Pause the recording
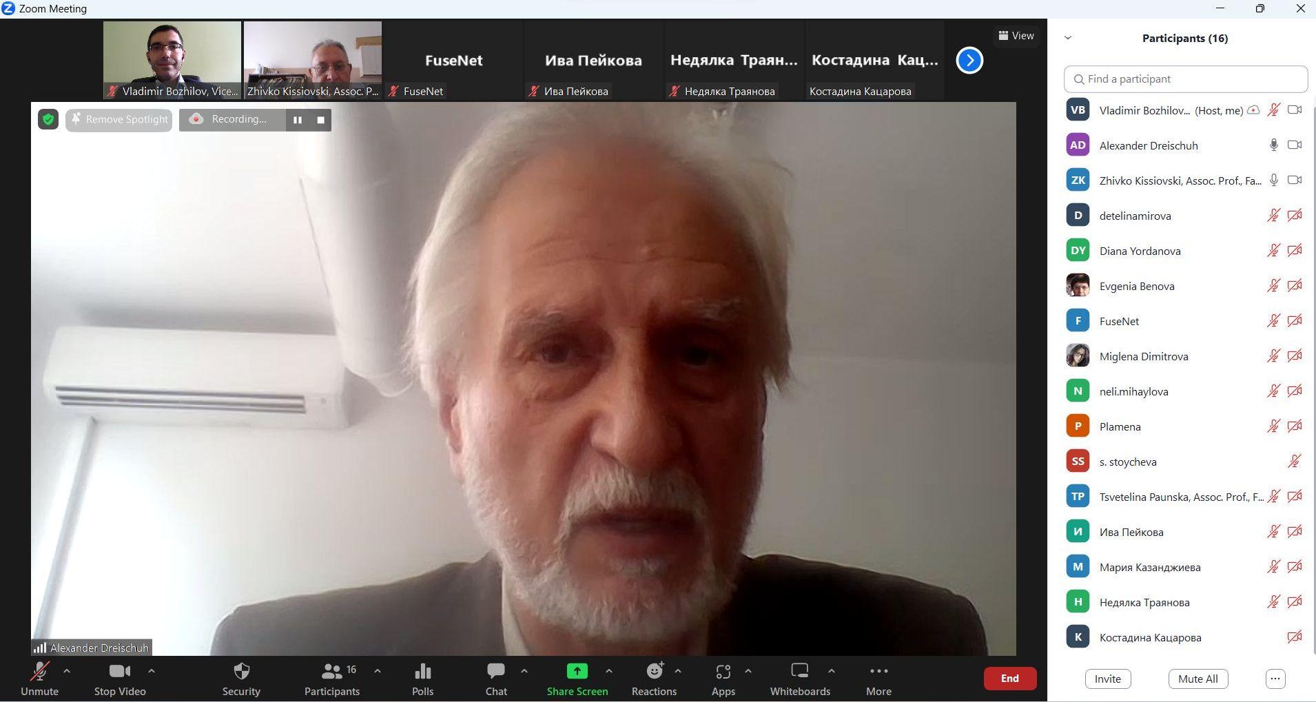1316x702 pixels. [x=298, y=120]
